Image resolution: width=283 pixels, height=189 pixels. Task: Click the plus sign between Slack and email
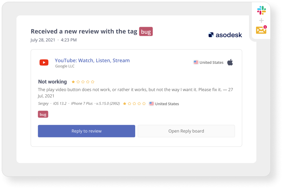(261, 21)
